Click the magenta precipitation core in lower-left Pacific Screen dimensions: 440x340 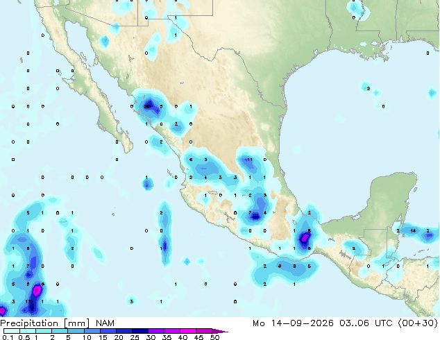[37, 291]
